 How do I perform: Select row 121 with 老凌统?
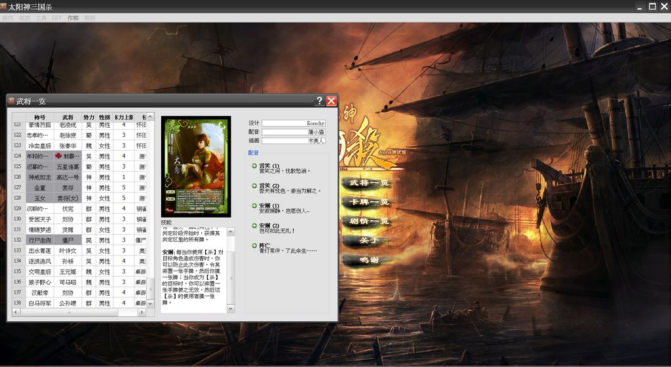coord(67,125)
